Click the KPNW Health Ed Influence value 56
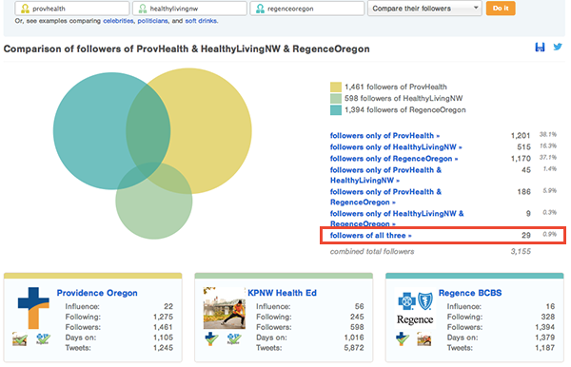The height and width of the screenshot is (367, 571). [x=359, y=306]
